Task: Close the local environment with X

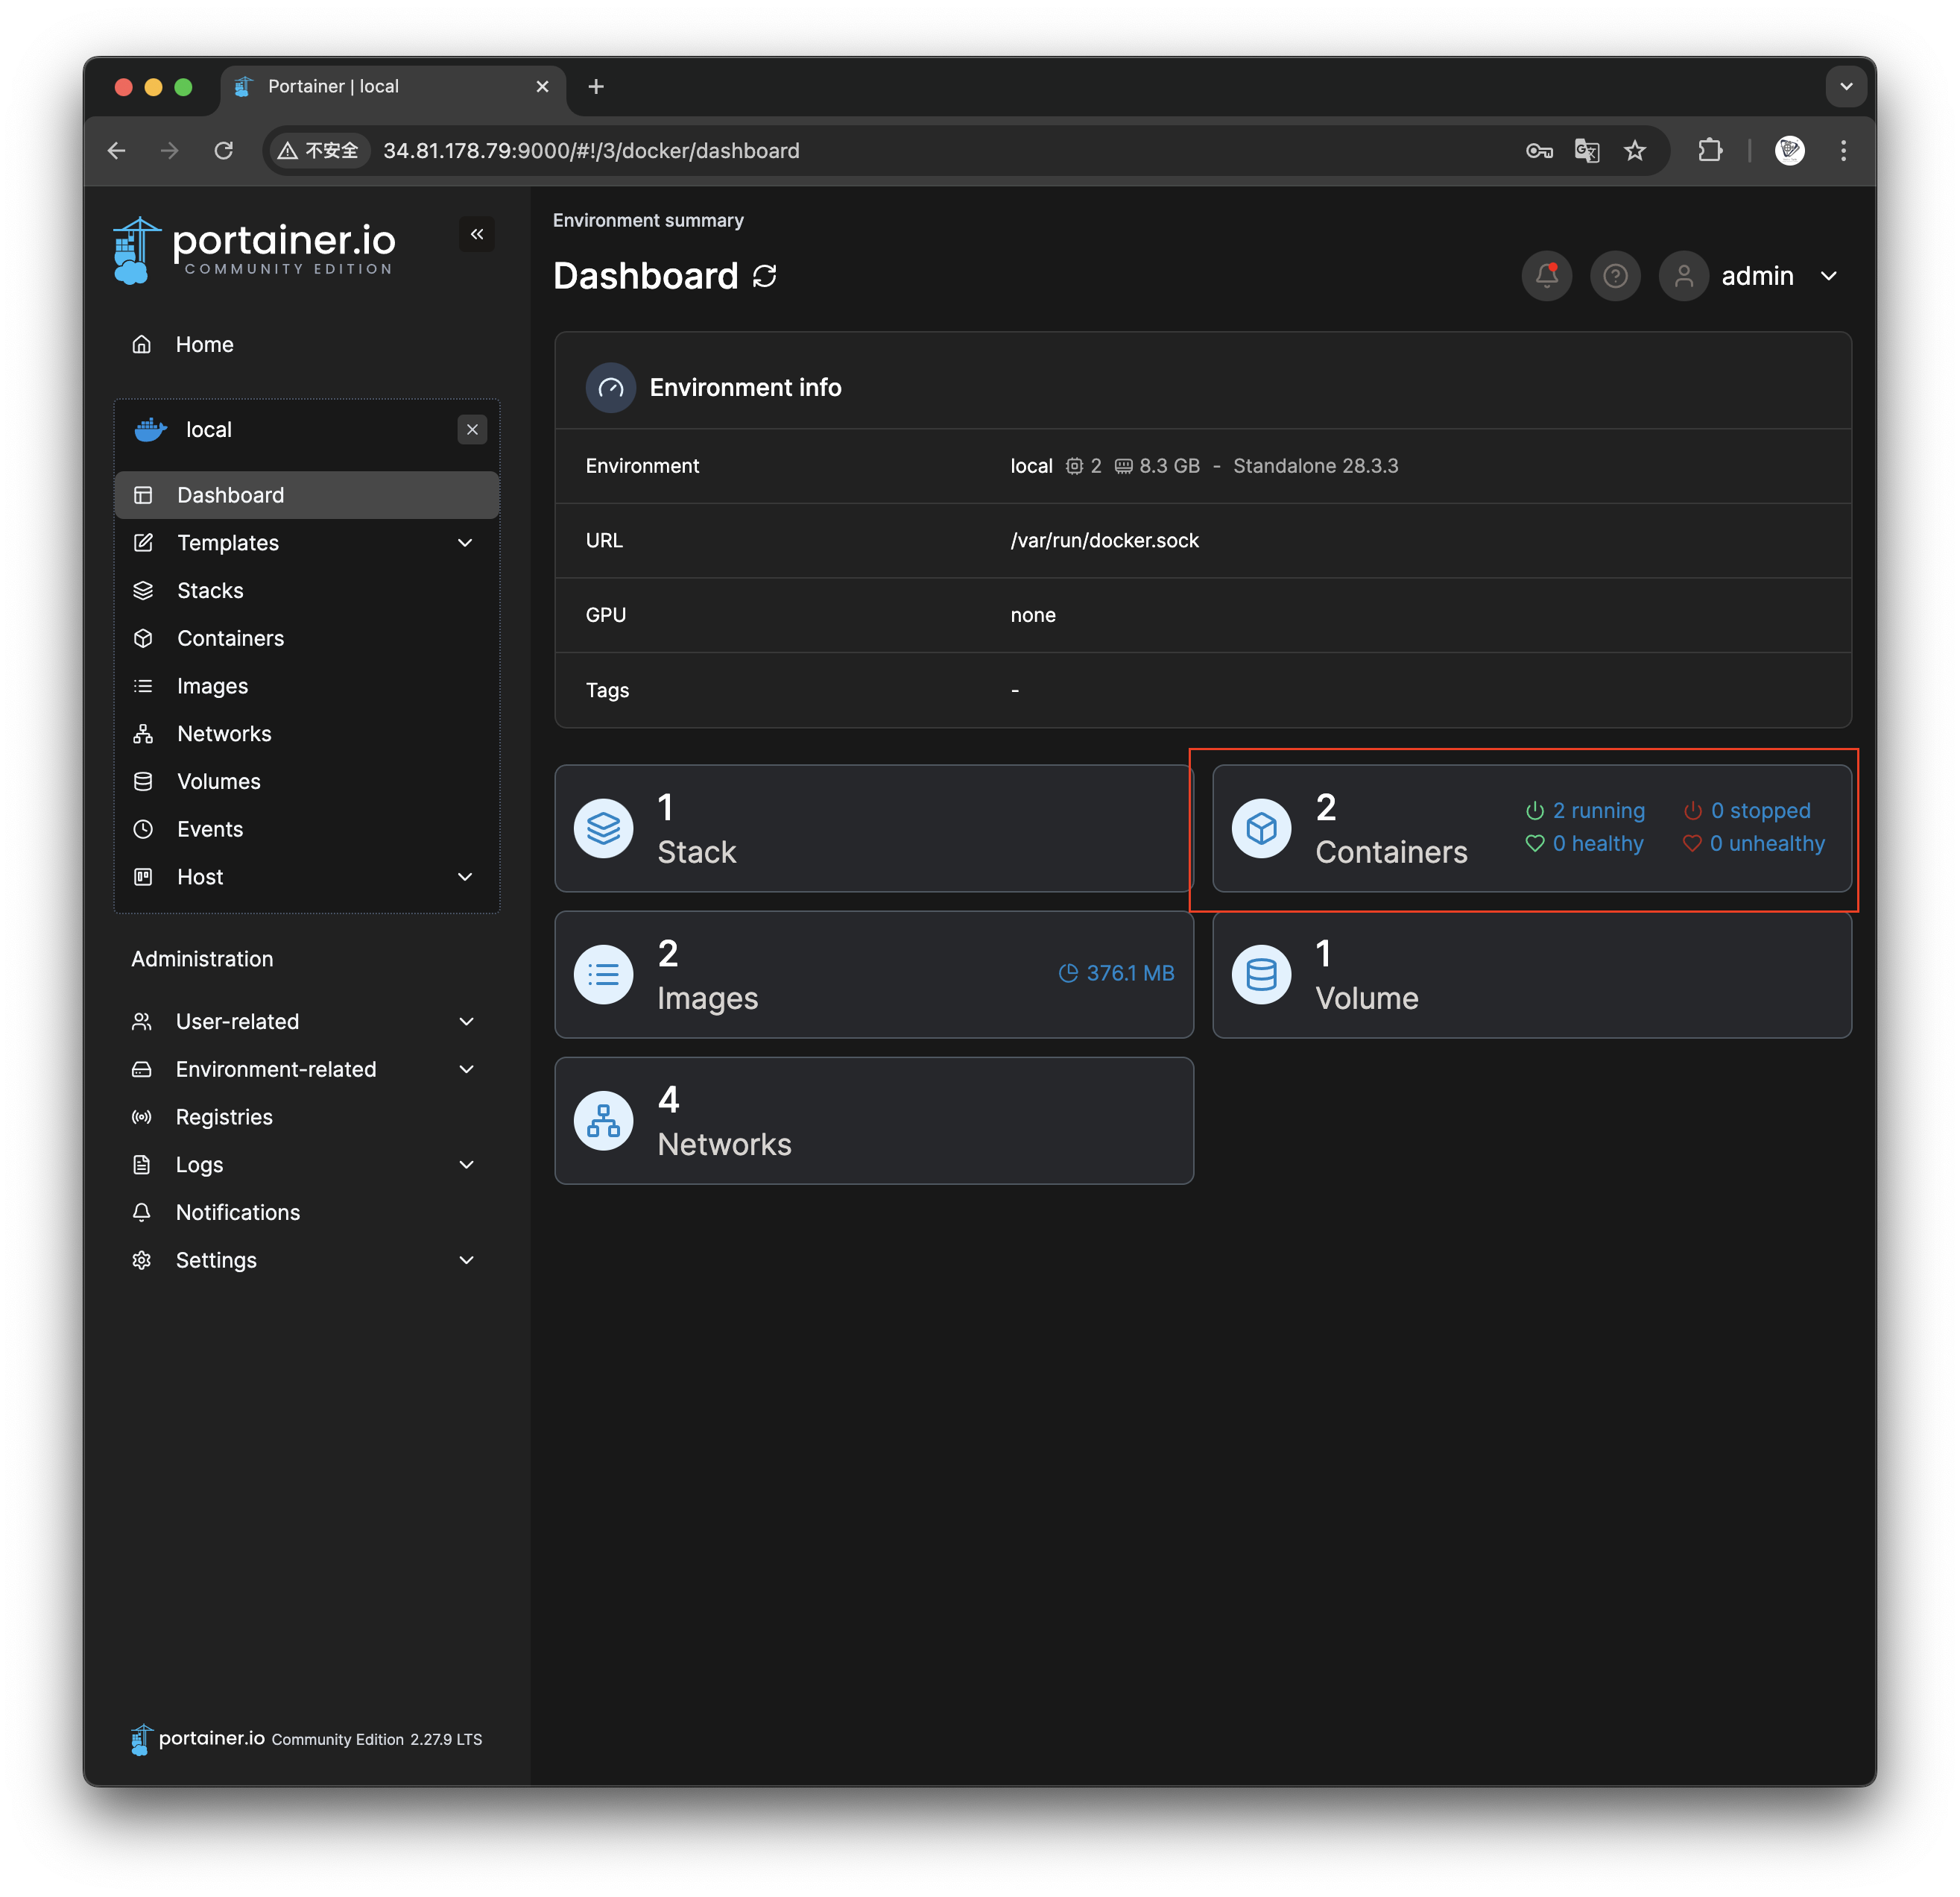Action: coord(472,430)
